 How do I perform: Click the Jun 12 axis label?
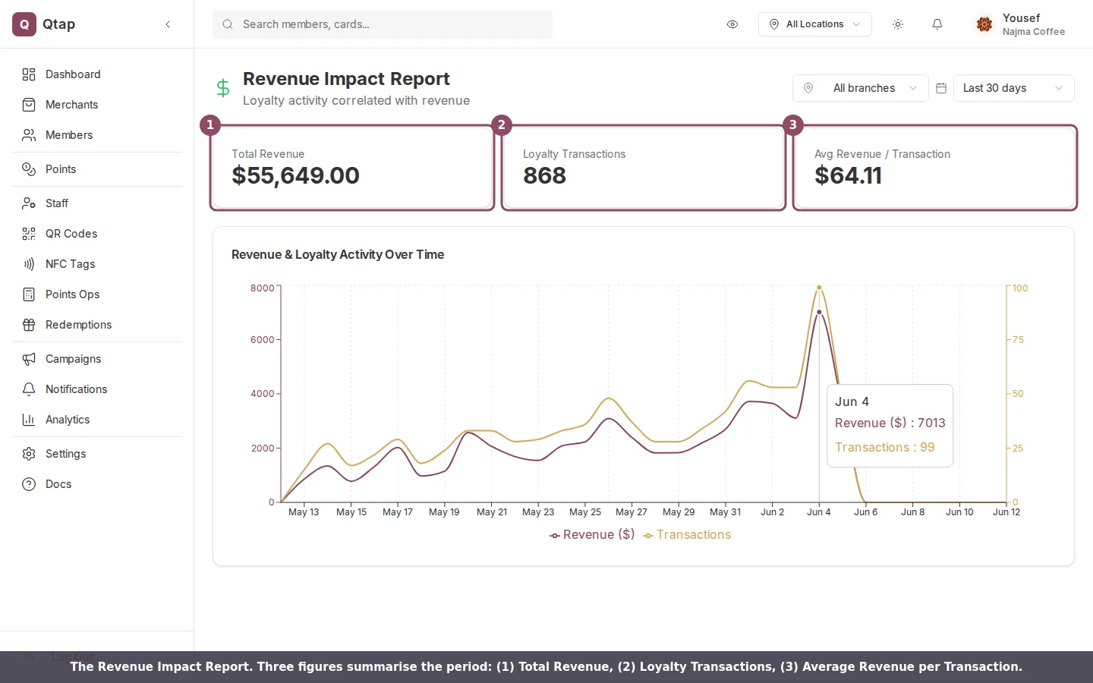[x=1006, y=512]
